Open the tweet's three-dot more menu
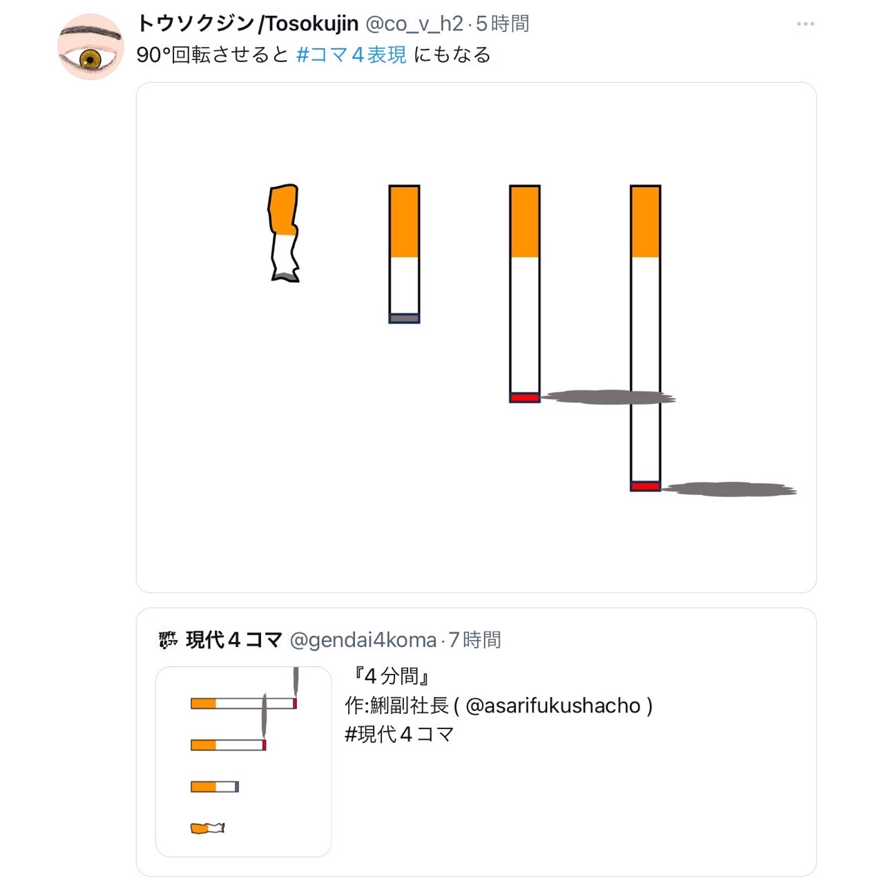The height and width of the screenshot is (883, 884). [805, 24]
